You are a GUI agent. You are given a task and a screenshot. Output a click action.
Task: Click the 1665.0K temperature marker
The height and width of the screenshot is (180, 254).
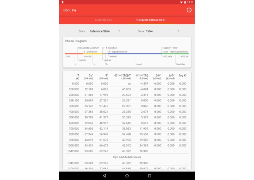pos(107,60)
